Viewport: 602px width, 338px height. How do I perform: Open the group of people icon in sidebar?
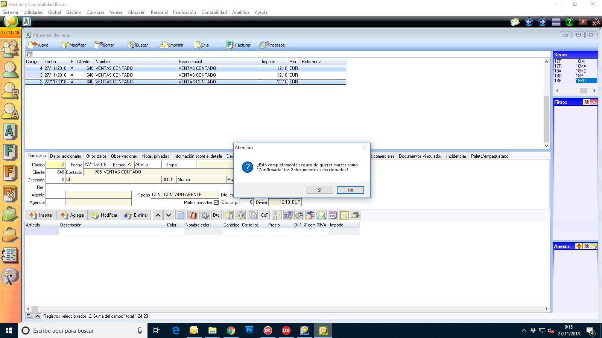10,48
